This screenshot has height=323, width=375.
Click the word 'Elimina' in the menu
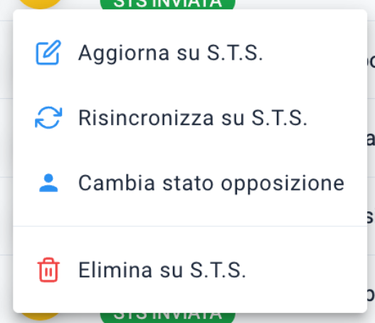tap(115, 270)
